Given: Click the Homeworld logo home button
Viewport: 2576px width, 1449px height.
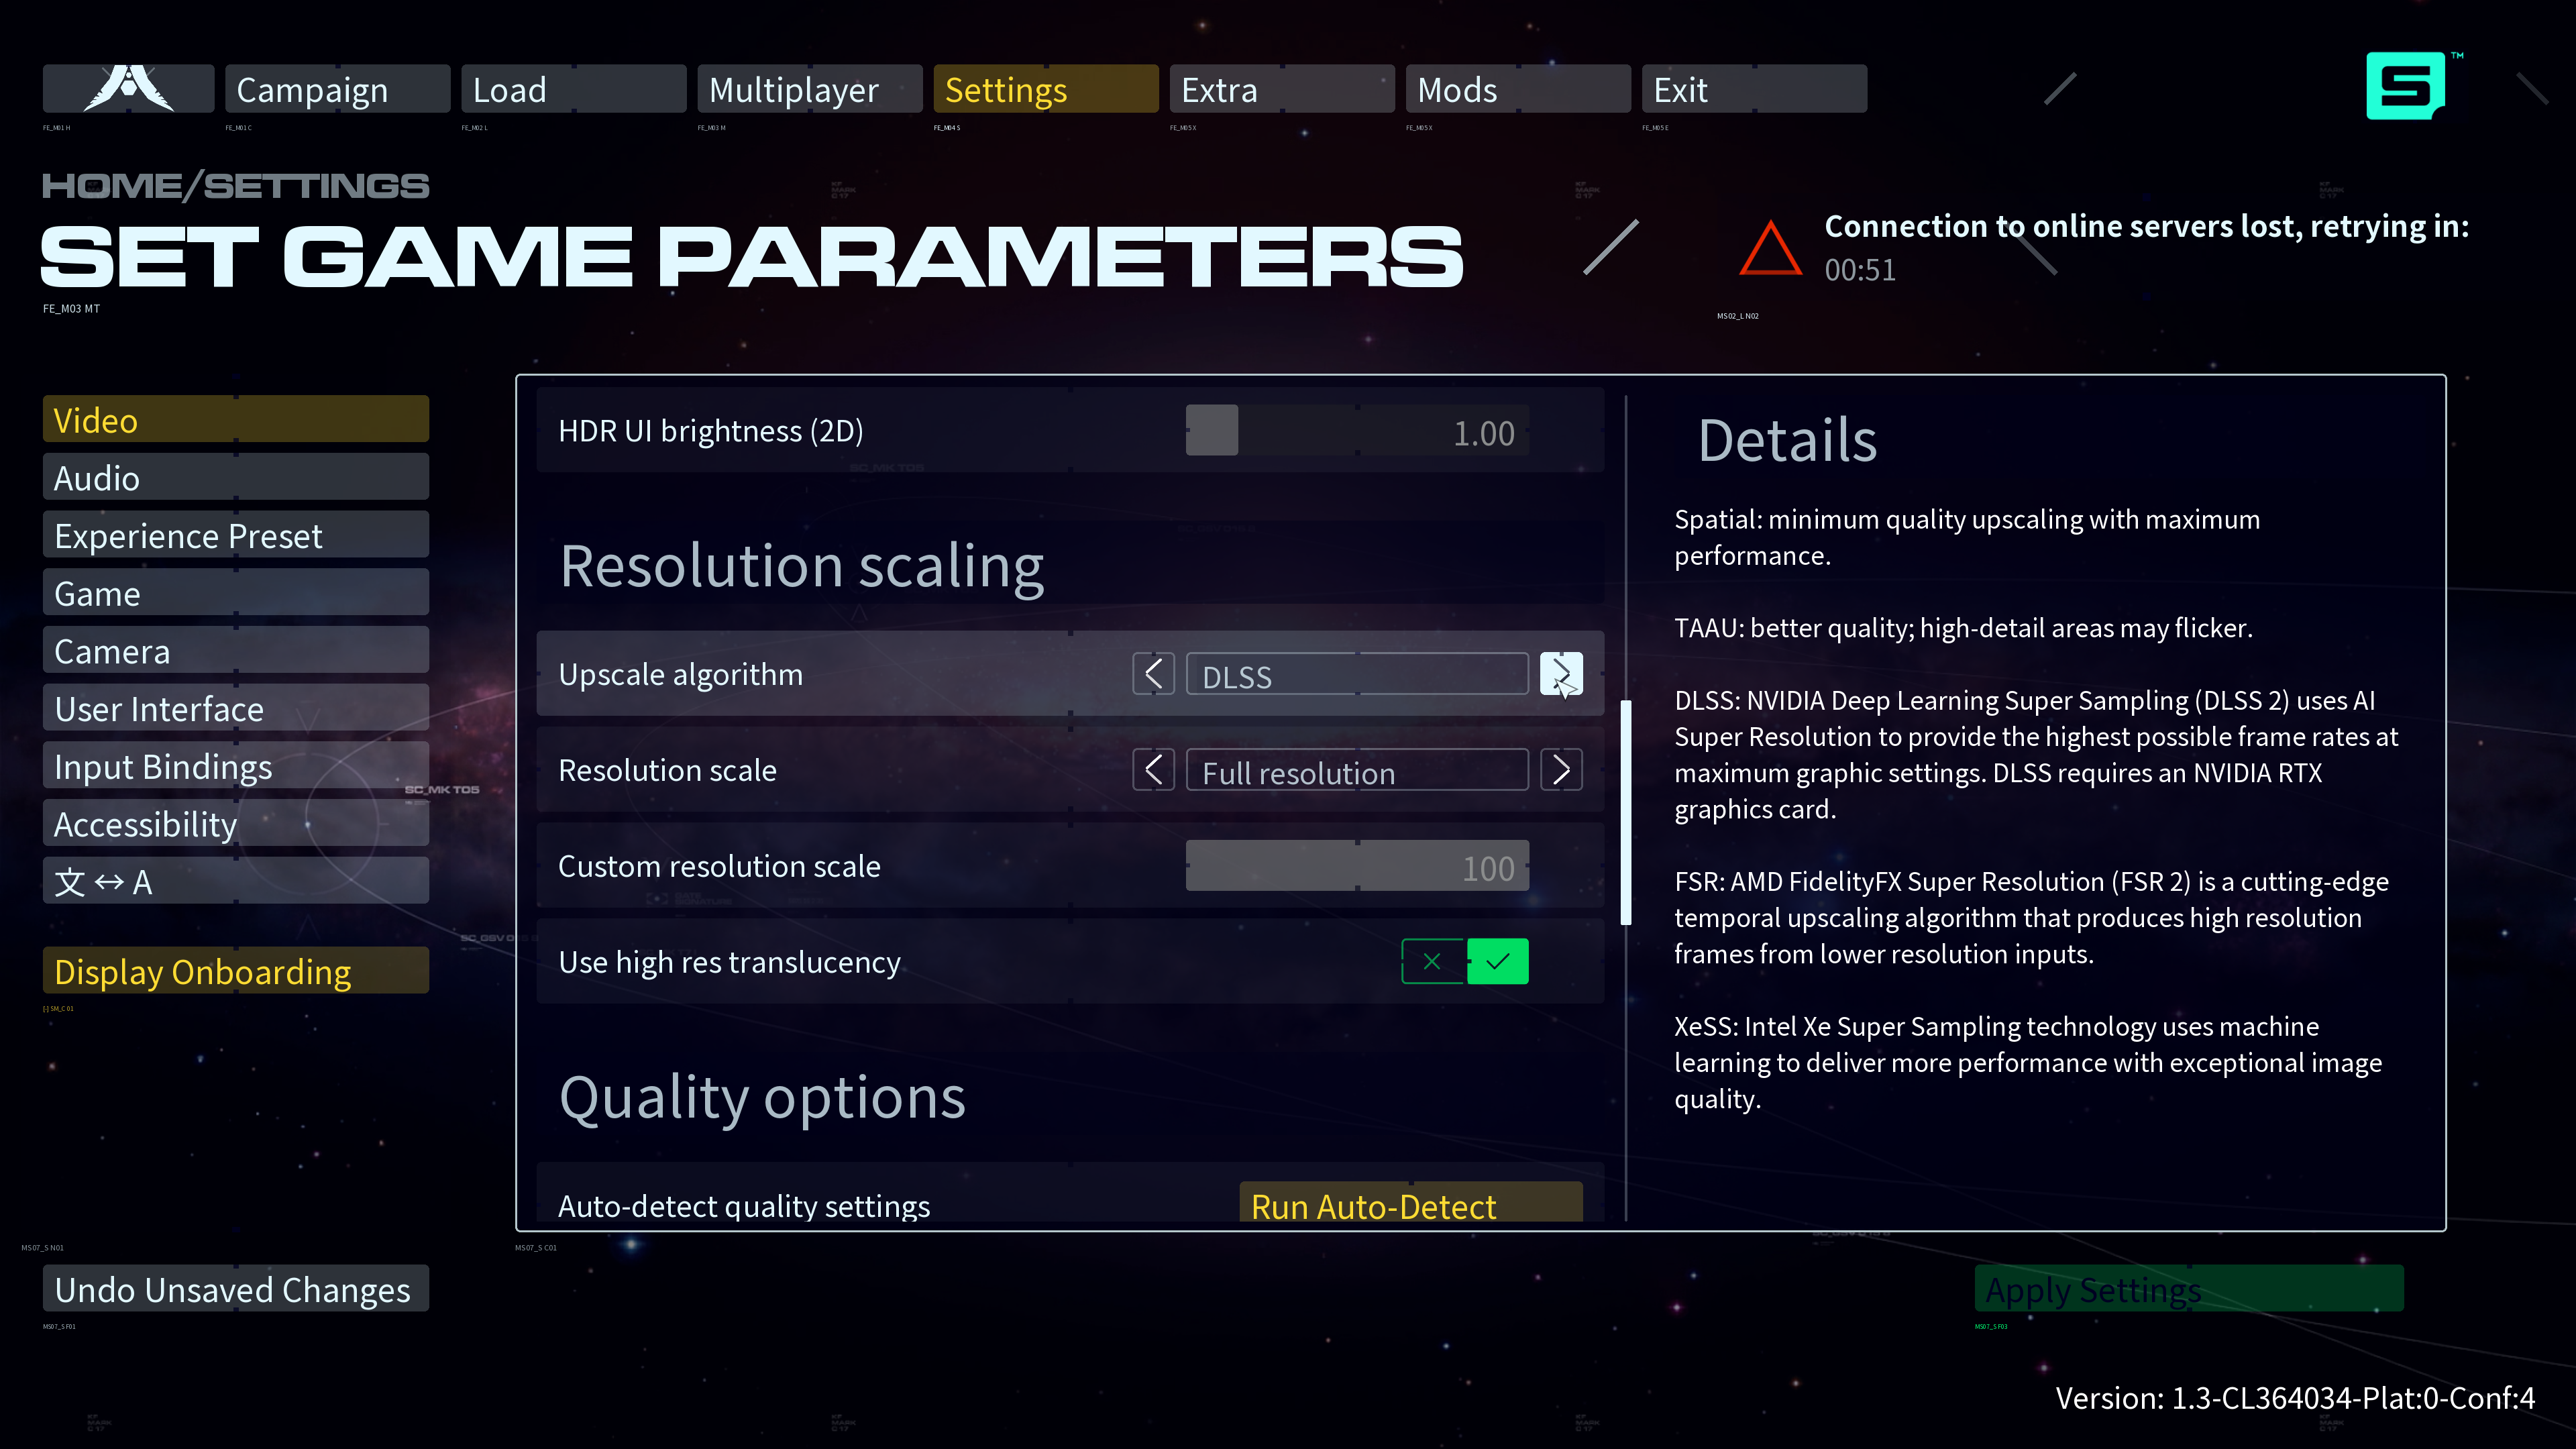Looking at the screenshot, I should tap(128, 89).
